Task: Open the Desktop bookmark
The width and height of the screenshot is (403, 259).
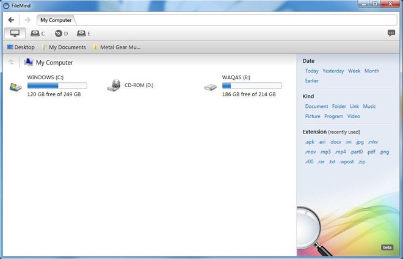Action: tap(21, 47)
